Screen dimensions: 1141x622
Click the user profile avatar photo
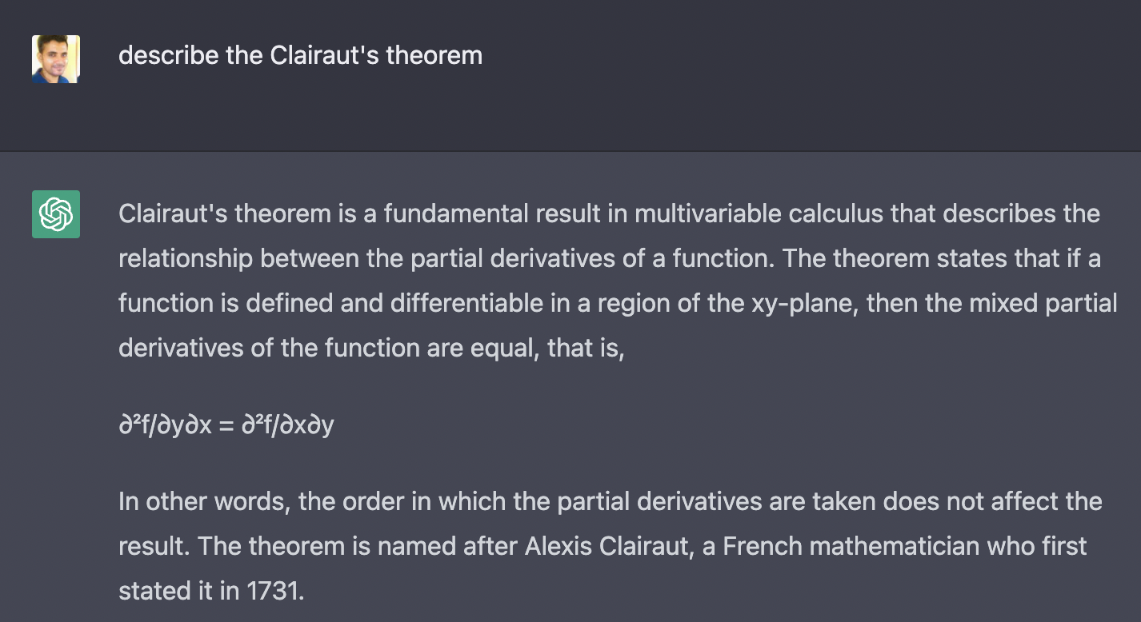[x=56, y=59]
